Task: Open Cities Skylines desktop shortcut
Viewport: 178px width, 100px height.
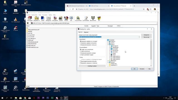Action: [16, 80]
